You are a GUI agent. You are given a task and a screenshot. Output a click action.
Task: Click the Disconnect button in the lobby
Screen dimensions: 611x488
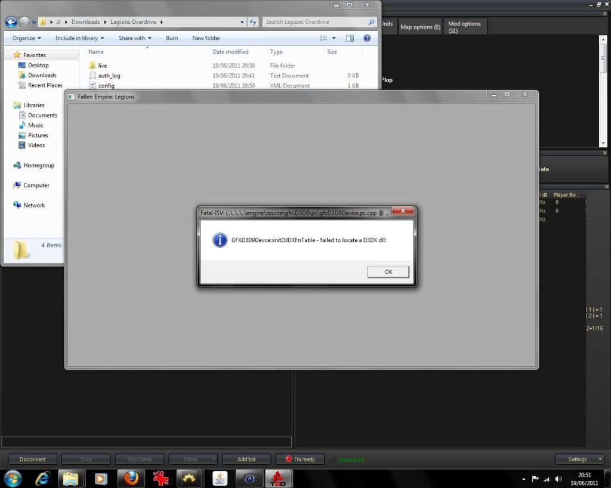pos(32,459)
